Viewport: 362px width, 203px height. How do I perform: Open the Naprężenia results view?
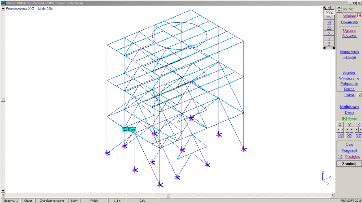pyautogui.click(x=349, y=52)
